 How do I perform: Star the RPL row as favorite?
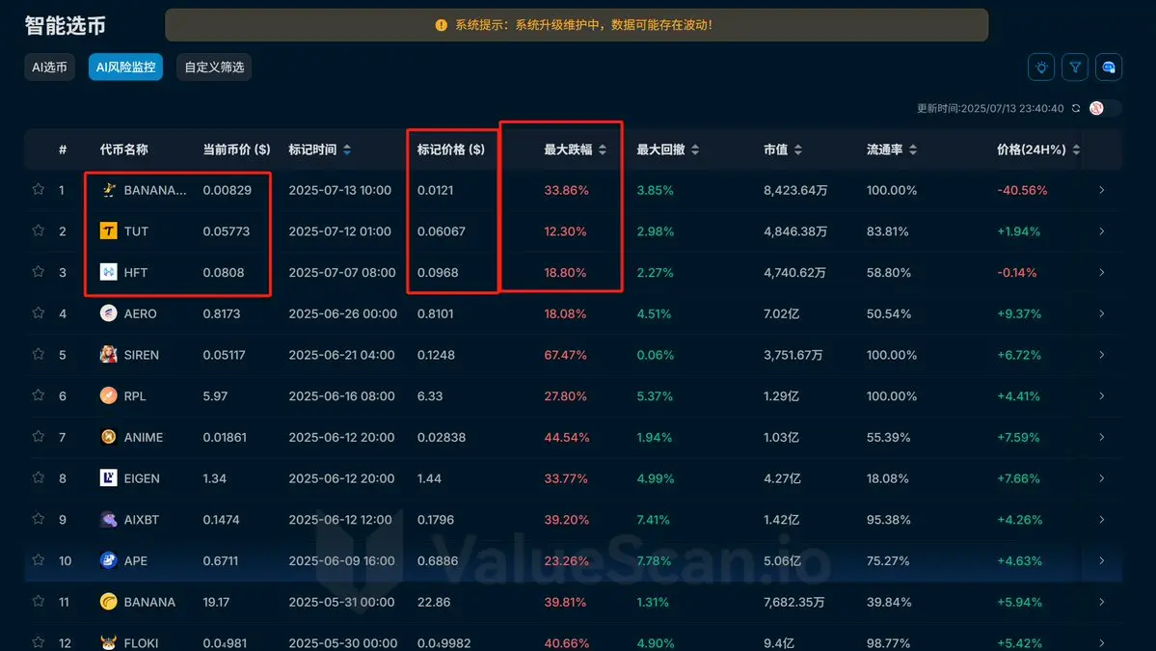click(x=39, y=395)
